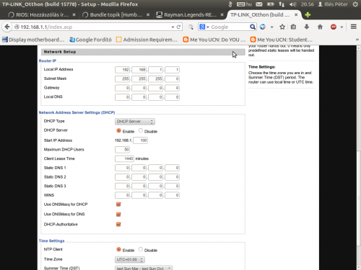This screenshot has width=361, height=270.
Task: Click first octet of Local IP Address
Action: tap(122, 70)
